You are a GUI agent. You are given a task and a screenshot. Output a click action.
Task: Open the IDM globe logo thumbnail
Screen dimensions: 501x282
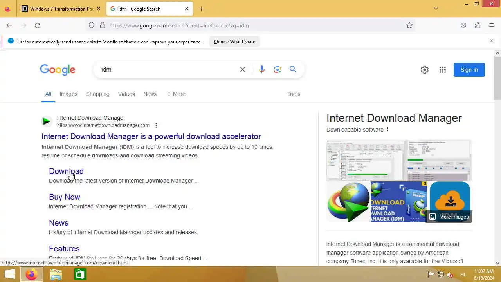348,202
